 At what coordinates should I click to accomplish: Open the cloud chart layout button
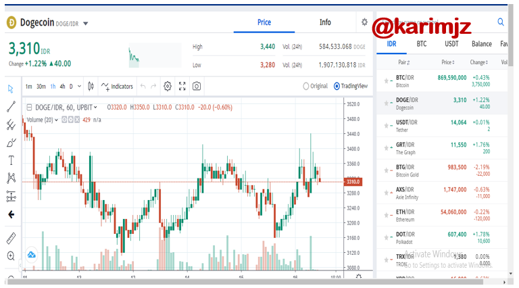point(32,255)
